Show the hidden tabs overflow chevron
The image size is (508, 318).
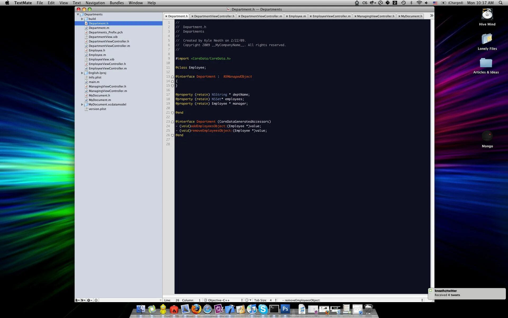[432, 16]
